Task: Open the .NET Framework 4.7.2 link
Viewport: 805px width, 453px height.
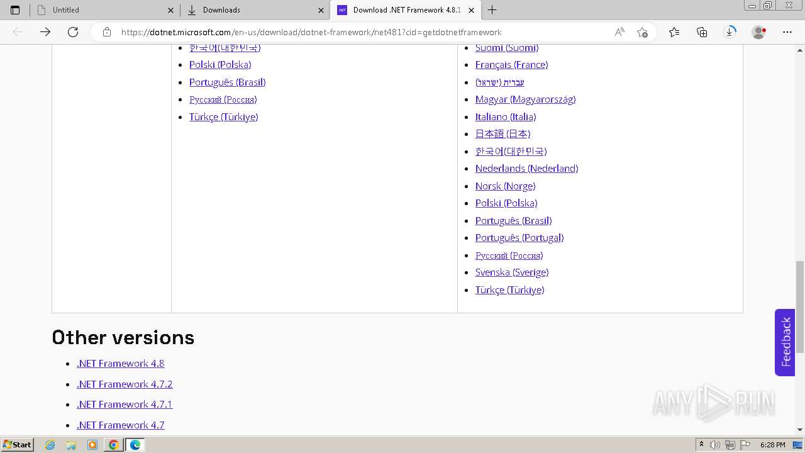Action: (x=125, y=384)
